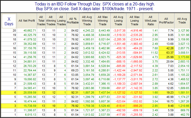Click avg trade value 1,105.22
Viewport: 191px width, 118px height.
(x=184, y=75)
